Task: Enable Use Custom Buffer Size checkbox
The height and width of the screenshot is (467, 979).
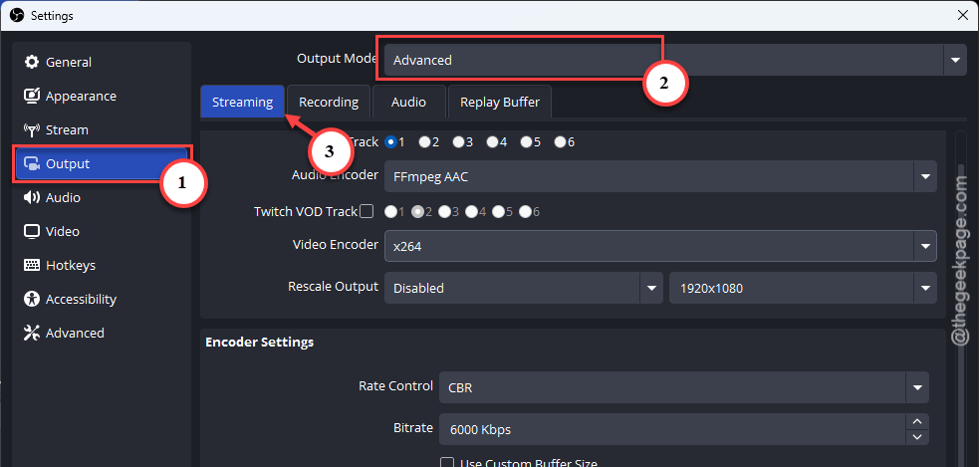Action: pos(447,463)
